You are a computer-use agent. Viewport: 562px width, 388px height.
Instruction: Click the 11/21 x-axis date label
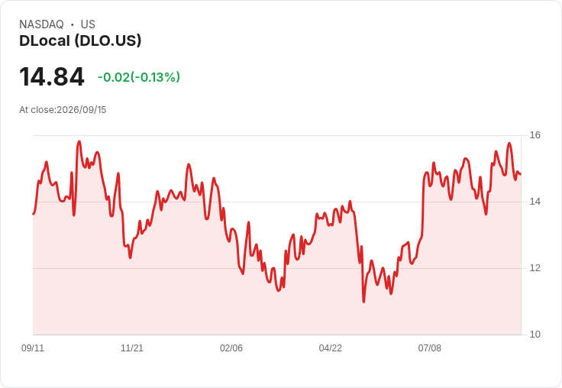click(x=132, y=348)
